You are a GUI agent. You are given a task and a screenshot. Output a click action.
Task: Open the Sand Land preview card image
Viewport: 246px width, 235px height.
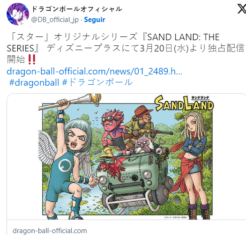pyautogui.click(x=127, y=157)
